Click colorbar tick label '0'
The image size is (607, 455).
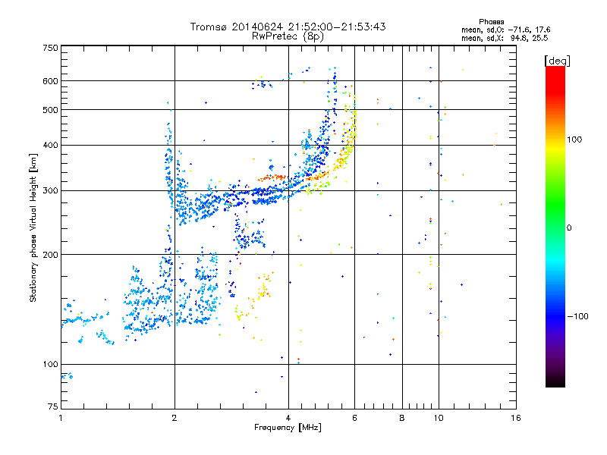pyautogui.click(x=569, y=228)
